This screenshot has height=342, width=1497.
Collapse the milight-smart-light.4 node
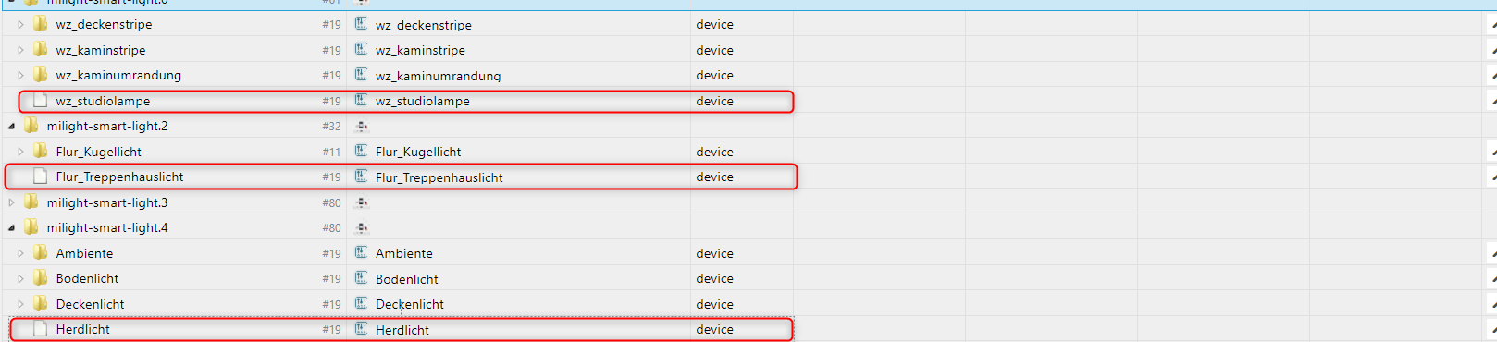(x=11, y=228)
